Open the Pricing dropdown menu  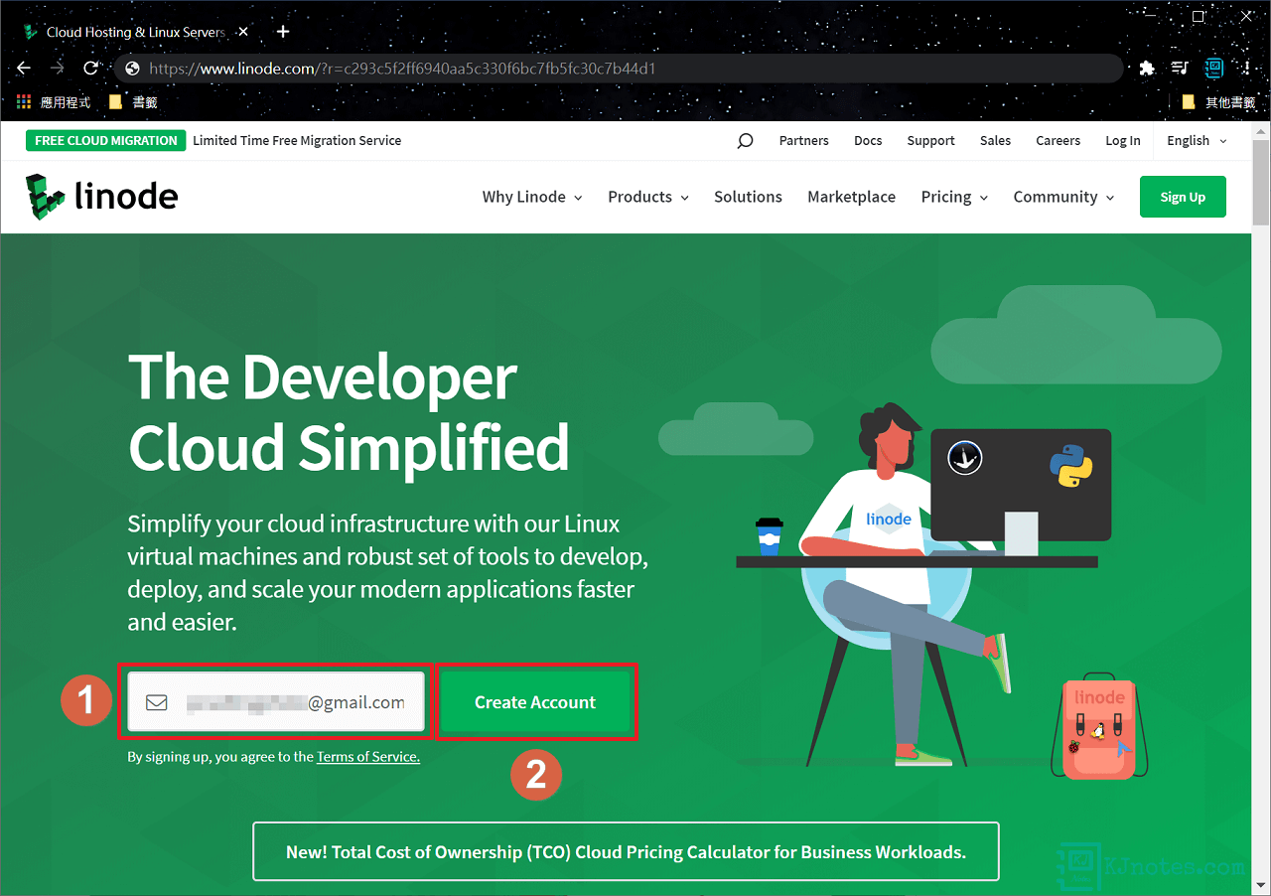[946, 197]
